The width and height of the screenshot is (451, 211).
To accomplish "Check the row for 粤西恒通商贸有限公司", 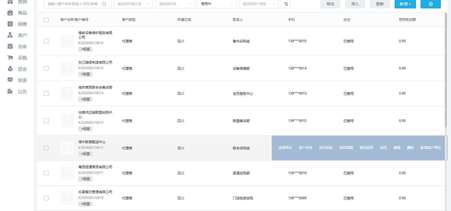I will pos(46,173).
